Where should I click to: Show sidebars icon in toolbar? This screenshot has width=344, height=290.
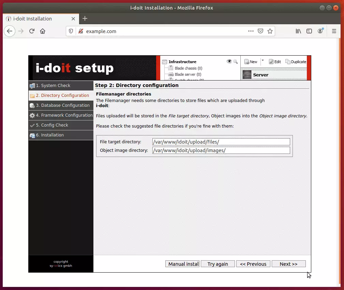point(309,31)
